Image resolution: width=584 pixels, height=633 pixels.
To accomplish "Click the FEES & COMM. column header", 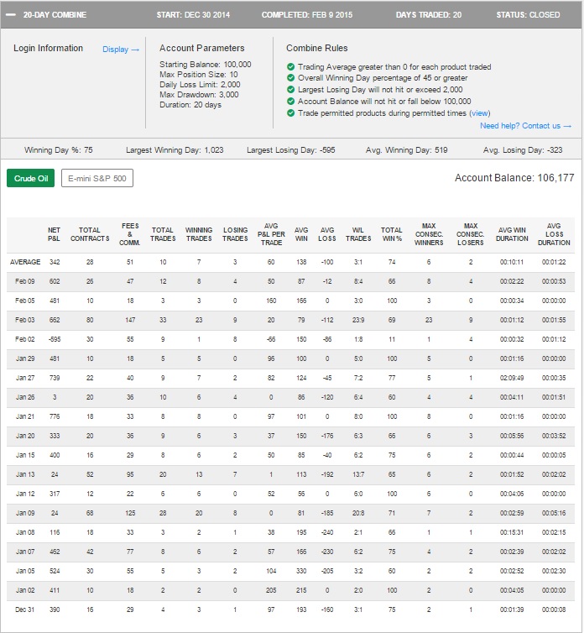I will click(130, 234).
